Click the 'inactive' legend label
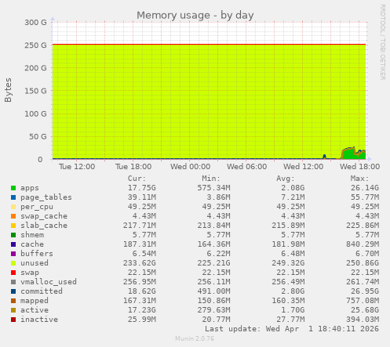 tap(39, 320)
